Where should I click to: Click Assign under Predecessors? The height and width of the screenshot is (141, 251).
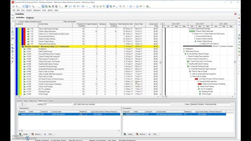pos(24,134)
